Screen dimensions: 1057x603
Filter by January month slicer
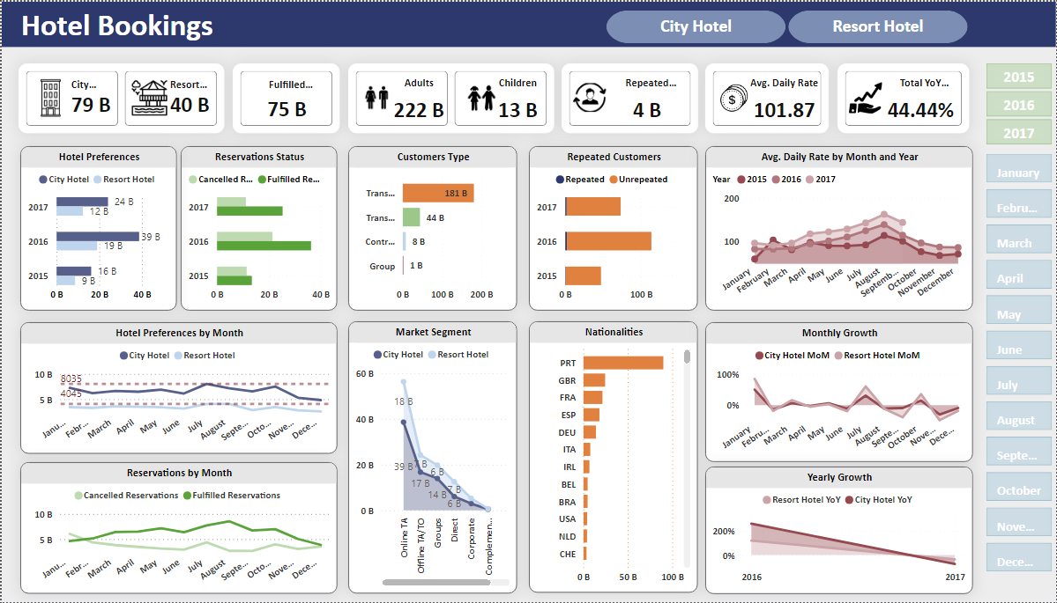[1018, 168]
